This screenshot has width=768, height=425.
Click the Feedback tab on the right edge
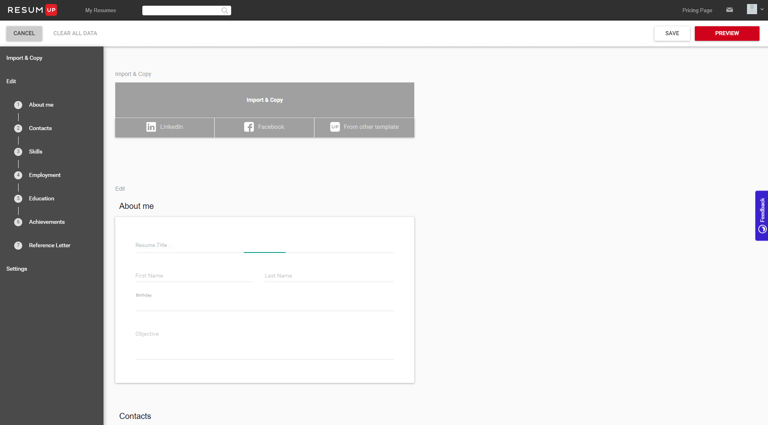(x=762, y=216)
